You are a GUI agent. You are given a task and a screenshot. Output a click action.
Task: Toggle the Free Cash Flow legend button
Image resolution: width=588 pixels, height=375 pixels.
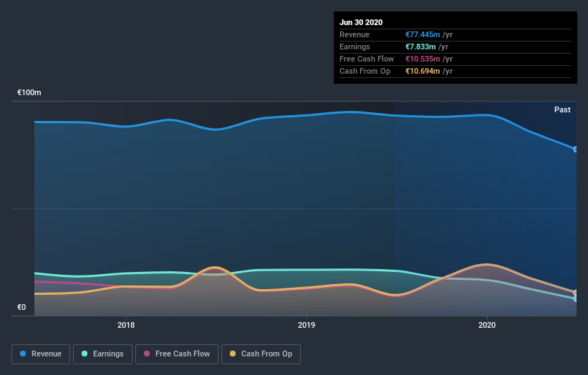tap(177, 354)
